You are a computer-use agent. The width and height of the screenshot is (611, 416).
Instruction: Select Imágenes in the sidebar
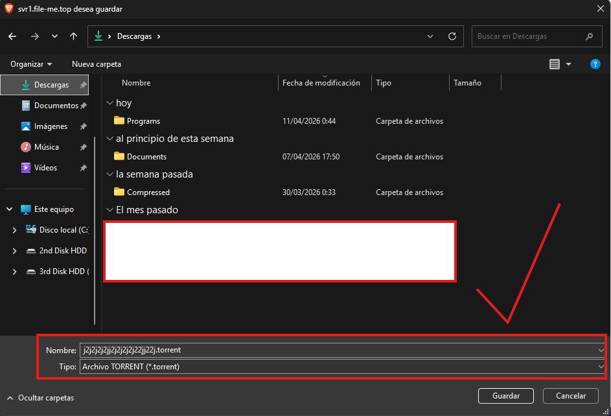[x=51, y=126]
